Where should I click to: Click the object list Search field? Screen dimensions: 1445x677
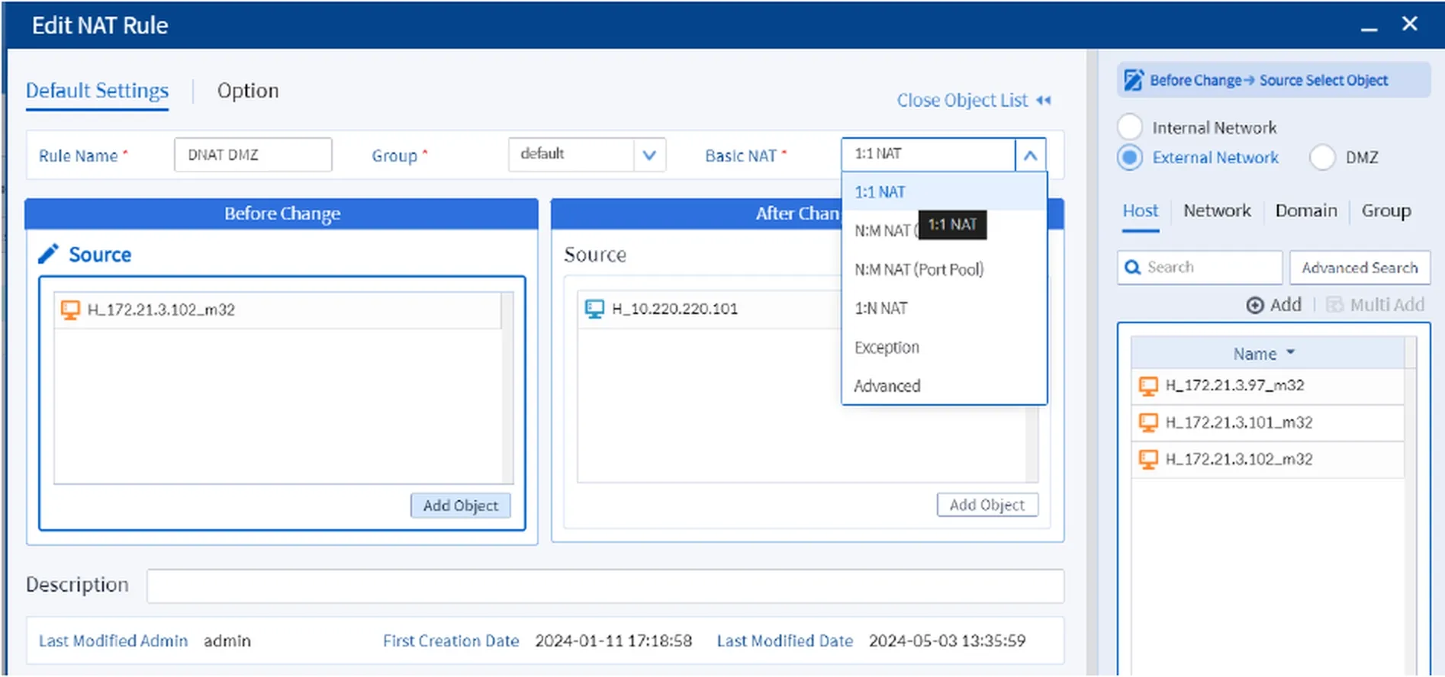point(1199,268)
